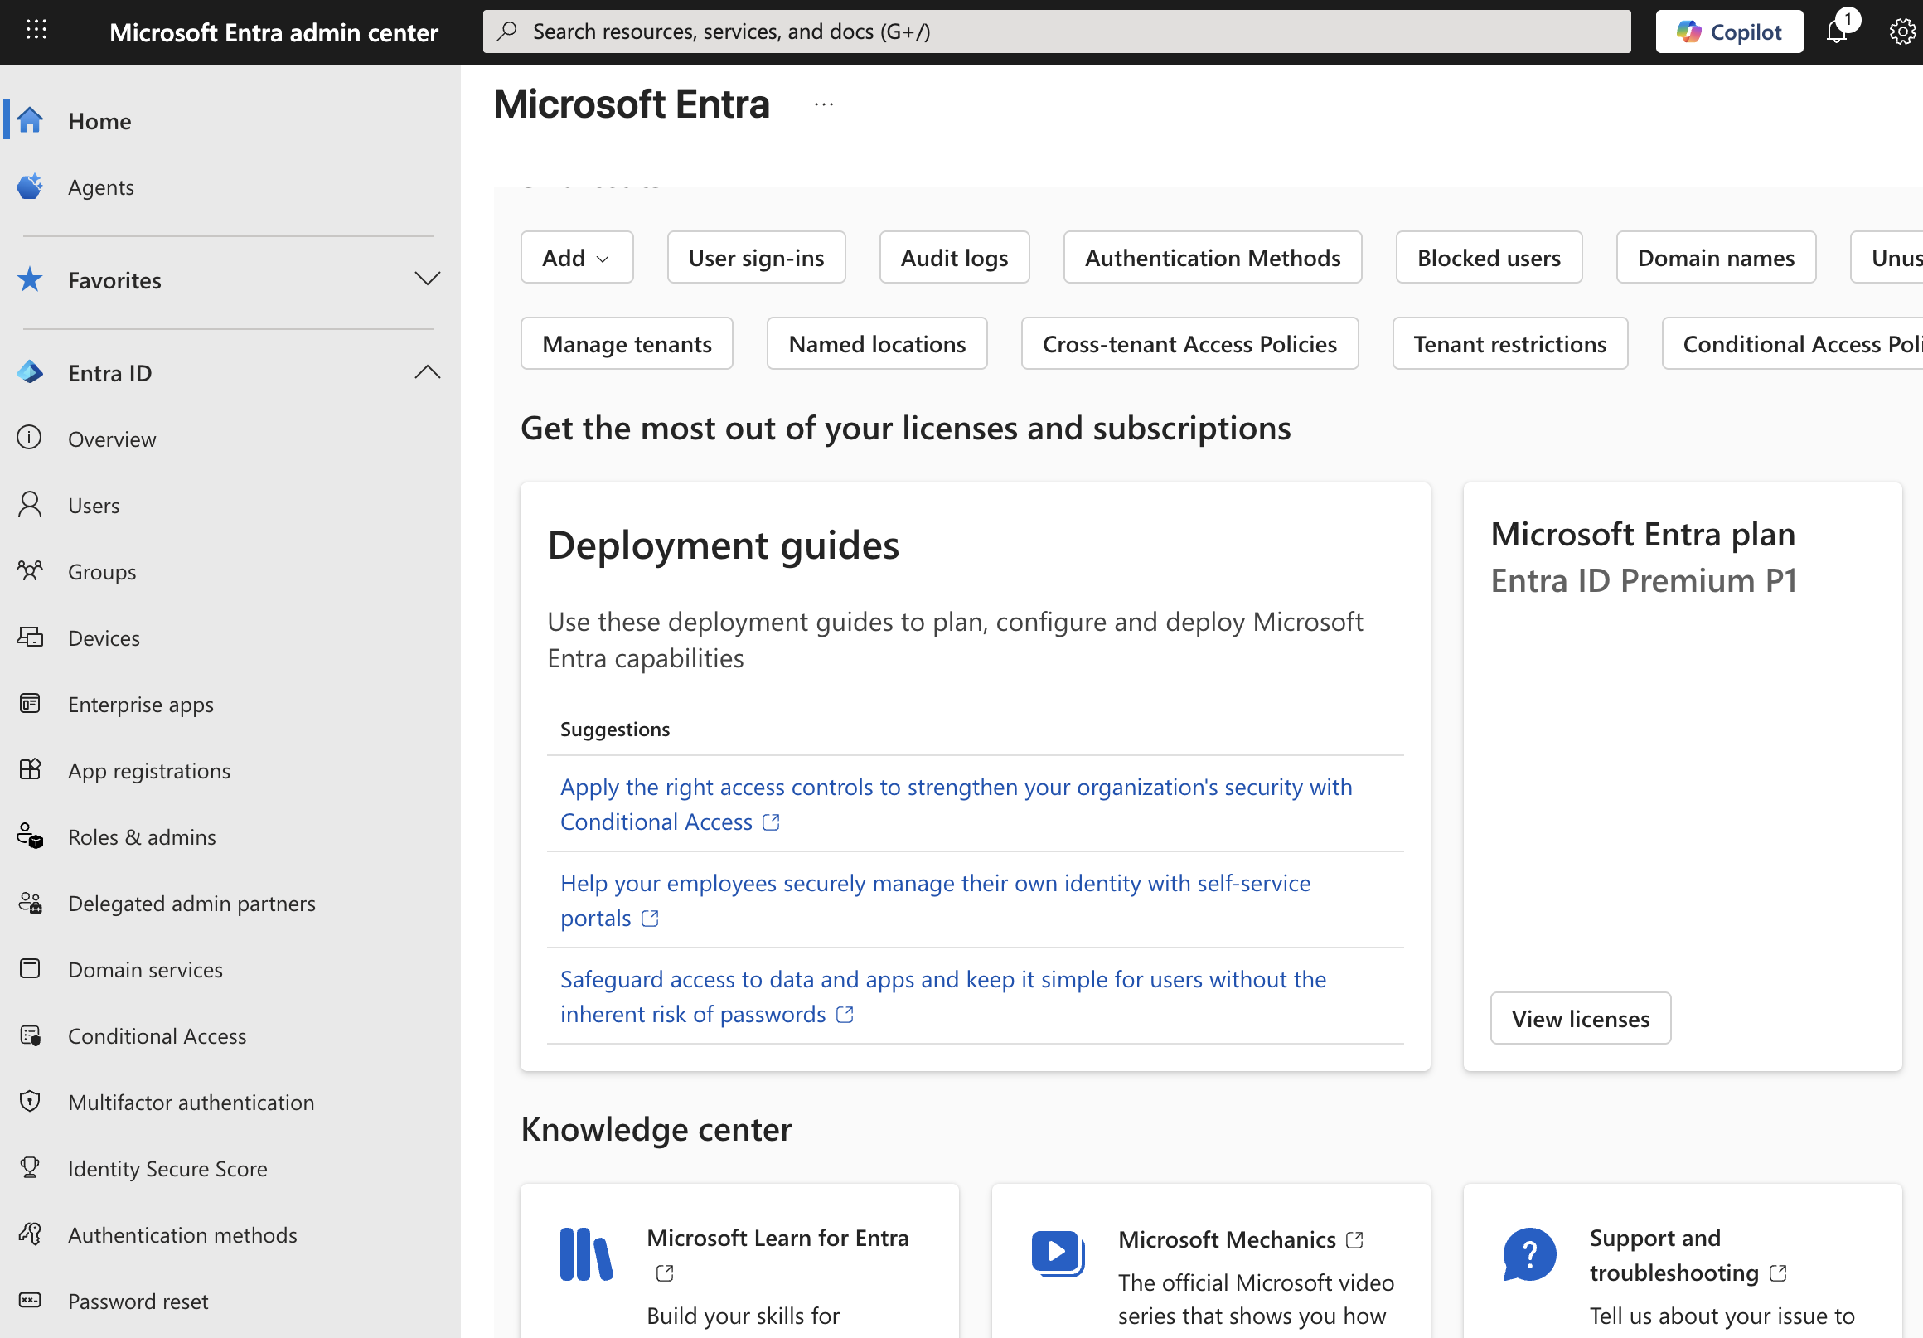Expand the Favorites section chevron
The height and width of the screenshot is (1338, 1923).
(x=427, y=279)
